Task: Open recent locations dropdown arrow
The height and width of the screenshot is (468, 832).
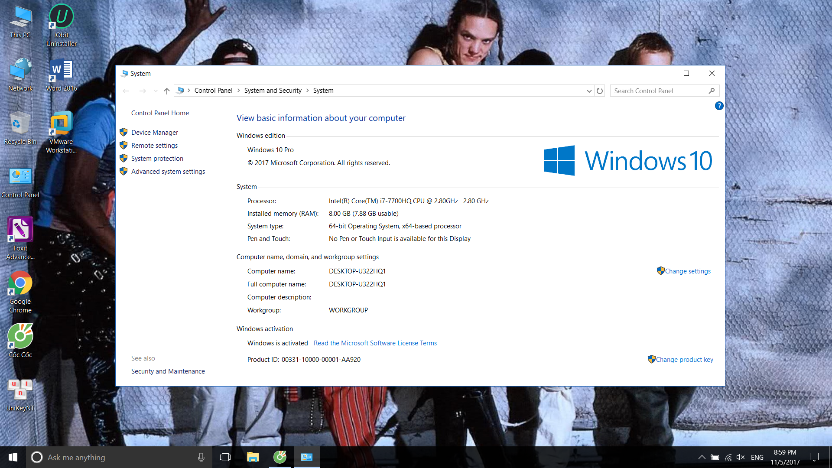Action: 156,91
